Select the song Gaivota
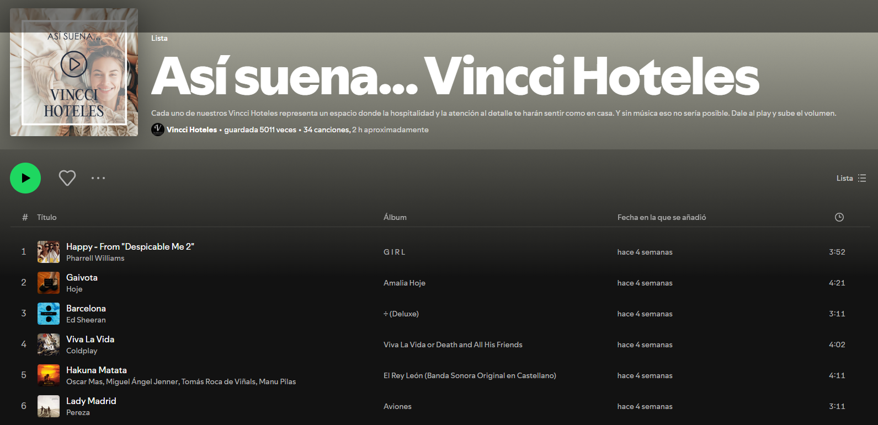The image size is (878, 425). coord(82,277)
